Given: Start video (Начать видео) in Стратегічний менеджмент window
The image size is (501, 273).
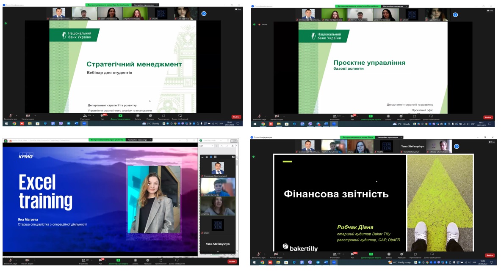Looking at the screenshot, I should pos(28,117).
